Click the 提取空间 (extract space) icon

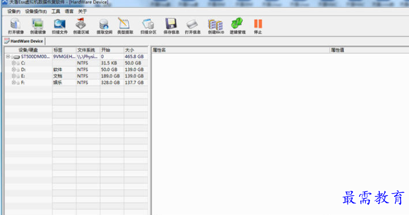point(104,26)
